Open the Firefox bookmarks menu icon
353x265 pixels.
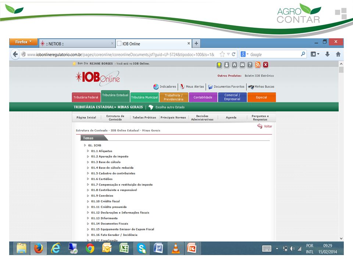[x=315, y=54]
